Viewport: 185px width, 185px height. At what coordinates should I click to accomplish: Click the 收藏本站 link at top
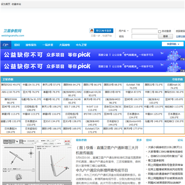pos(16,4)
